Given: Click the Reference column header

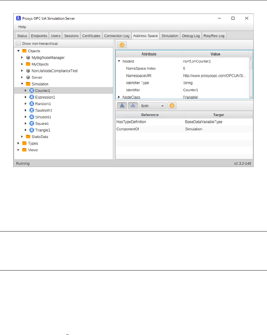Looking at the screenshot, I should [x=150, y=115].
